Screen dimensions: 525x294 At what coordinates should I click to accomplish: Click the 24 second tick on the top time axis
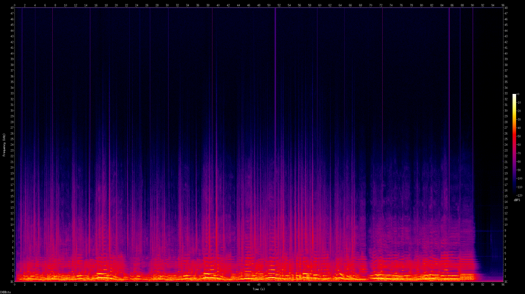click(137, 5)
